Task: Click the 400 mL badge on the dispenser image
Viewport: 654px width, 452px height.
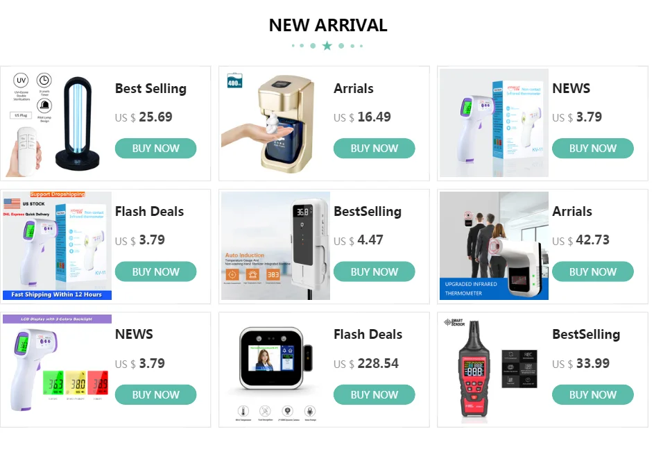Action: [235, 81]
